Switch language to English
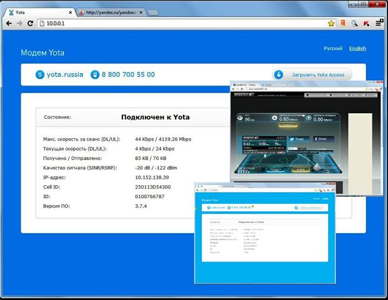Screen dimensions: 388x300 point(357,48)
